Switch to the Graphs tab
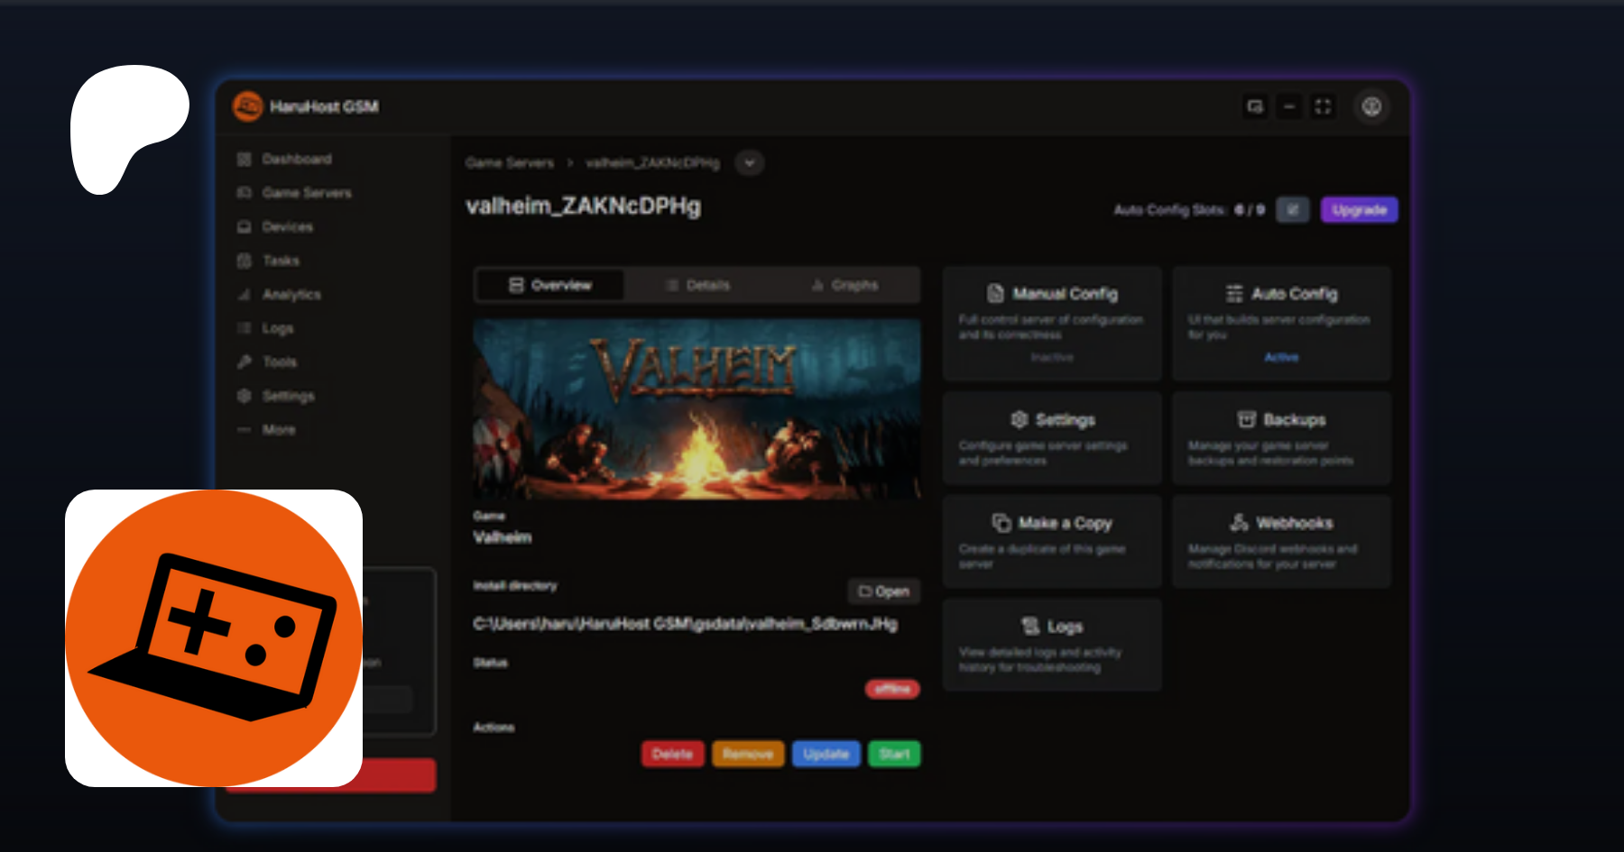 coord(844,285)
